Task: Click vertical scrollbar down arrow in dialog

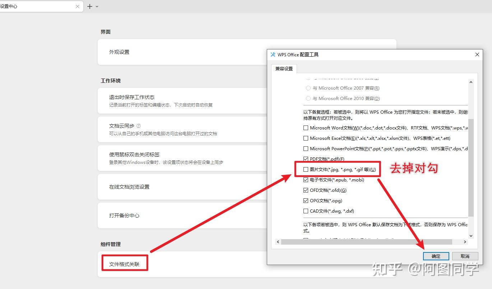Action: click(471, 236)
